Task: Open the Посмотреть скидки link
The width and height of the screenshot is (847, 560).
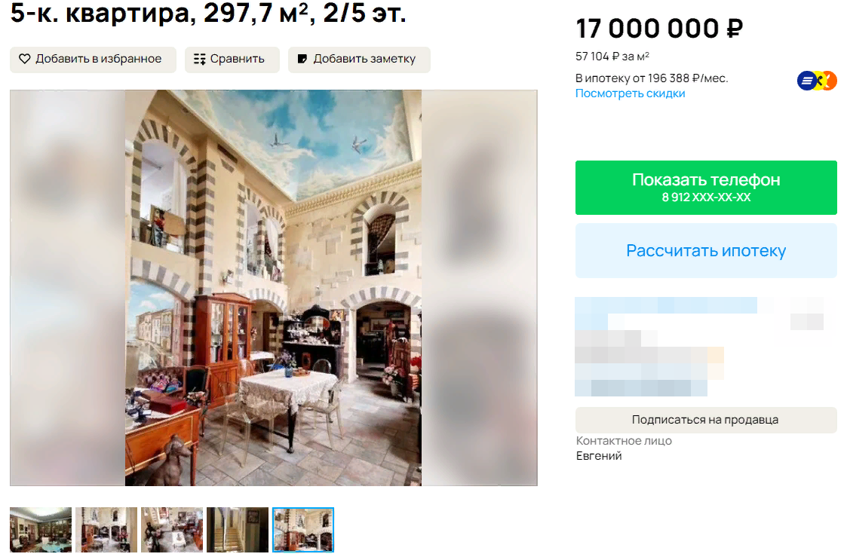Action: 630,93
